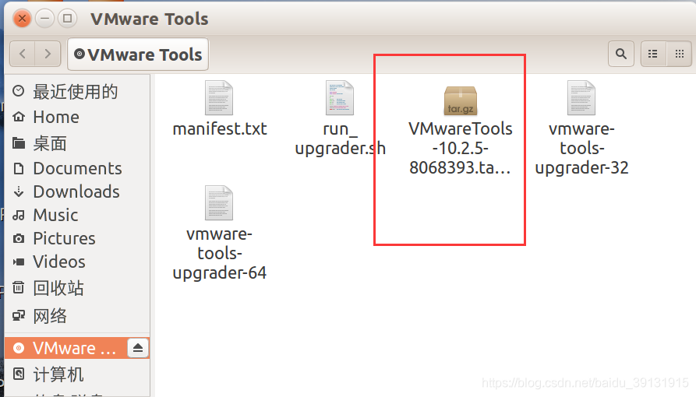Go to Home in sidebar
Screen dimensions: 696x397
(77, 117)
